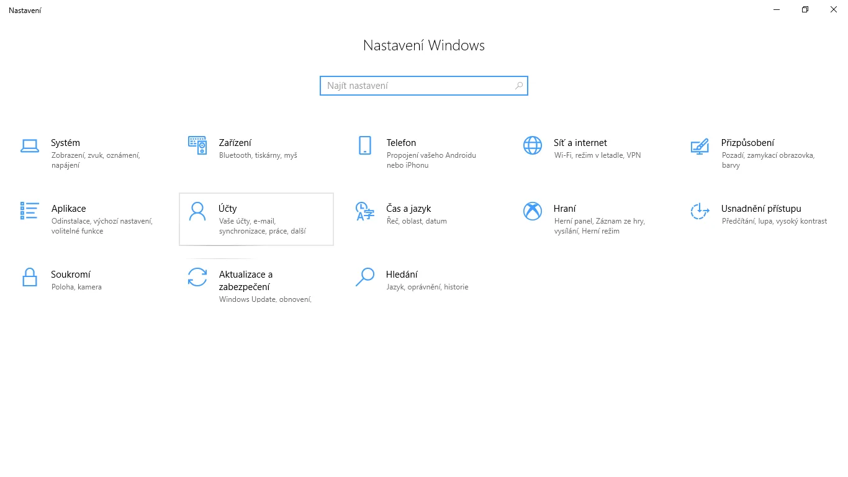848x477 pixels.
Task: Open Soukromí settings by its title
Action: pyautogui.click(x=71, y=275)
